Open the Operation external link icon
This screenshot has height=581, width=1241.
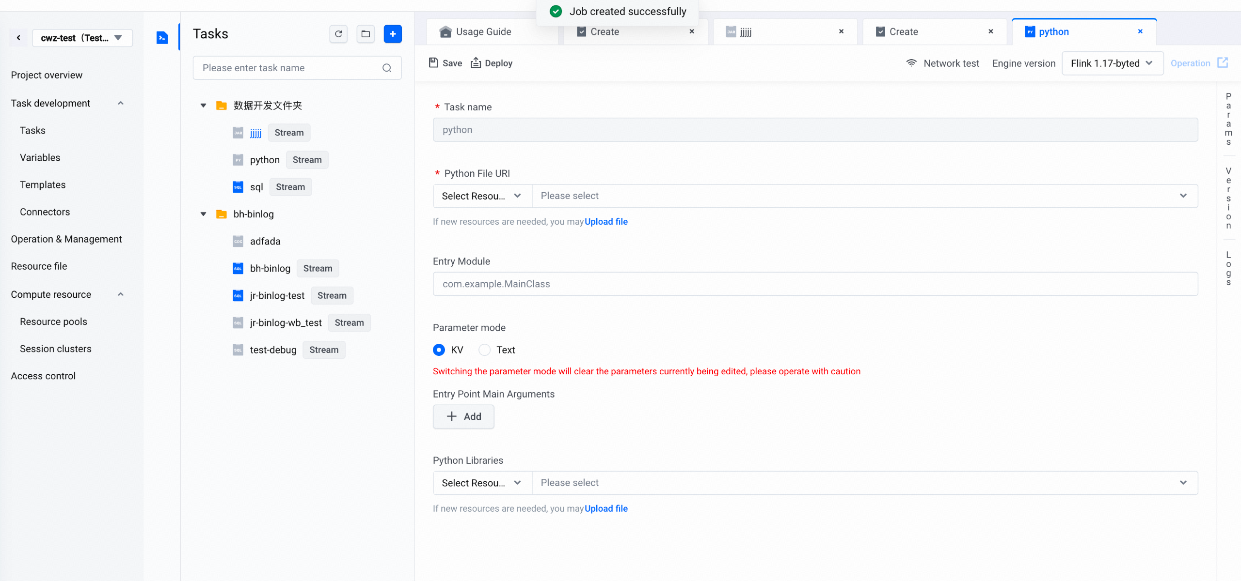(1223, 62)
